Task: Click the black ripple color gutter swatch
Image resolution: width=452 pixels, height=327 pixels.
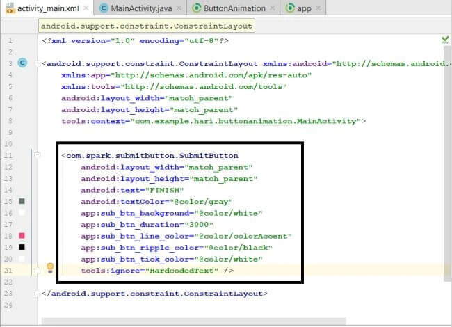Action: (x=22, y=247)
